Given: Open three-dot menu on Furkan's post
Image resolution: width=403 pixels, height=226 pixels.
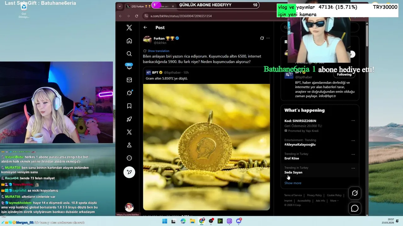Looking at the screenshot, I should coord(268,38).
